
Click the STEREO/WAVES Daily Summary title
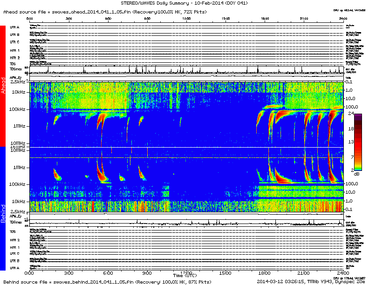pos(184,3)
